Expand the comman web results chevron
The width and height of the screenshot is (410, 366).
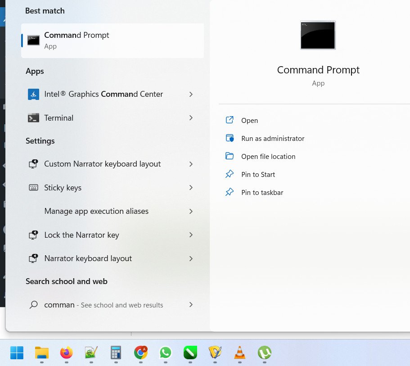[191, 305]
